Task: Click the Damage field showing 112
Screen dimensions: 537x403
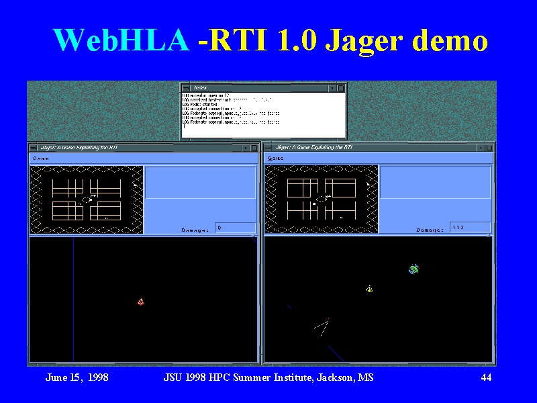Action: point(470,227)
